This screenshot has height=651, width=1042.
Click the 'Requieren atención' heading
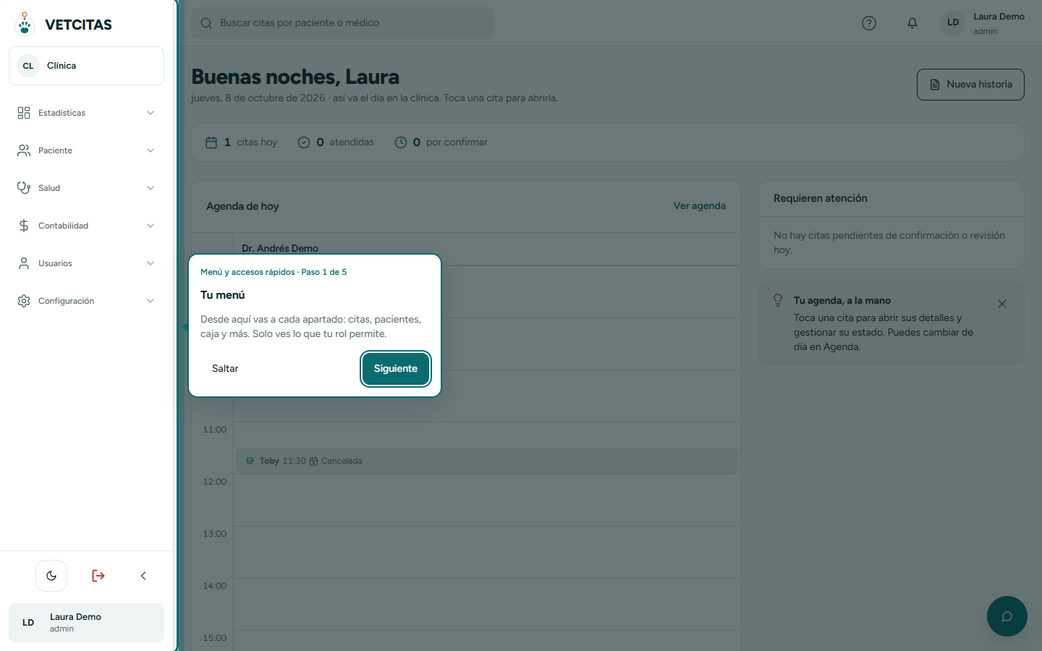coord(821,198)
